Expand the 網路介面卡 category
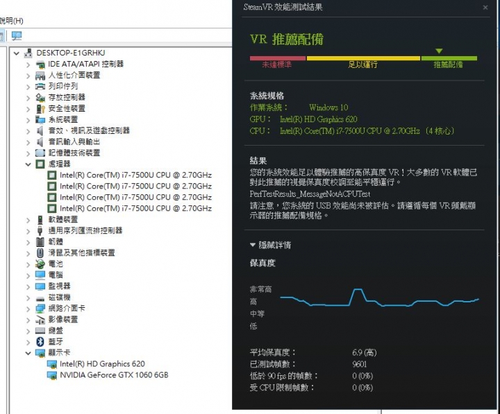The image size is (500, 414). click(x=28, y=309)
